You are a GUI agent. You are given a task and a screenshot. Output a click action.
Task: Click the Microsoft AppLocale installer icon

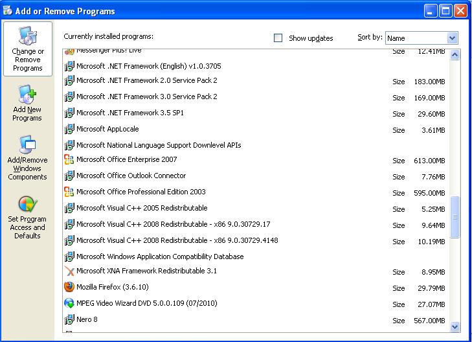click(69, 129)
